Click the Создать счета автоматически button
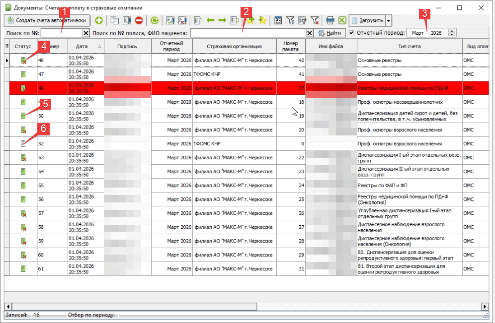The height and width of the screenshot is (323, 495). [47, 20]
